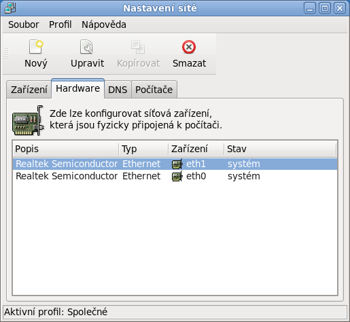The image size is (350, 322).
Task: Select the eth0 Realtek Semiconductor row
Action: (x=175, y=176)
